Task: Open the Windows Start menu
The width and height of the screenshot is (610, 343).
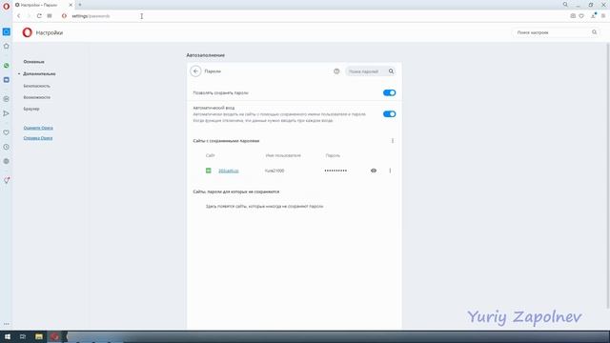Action: (7, 336)
